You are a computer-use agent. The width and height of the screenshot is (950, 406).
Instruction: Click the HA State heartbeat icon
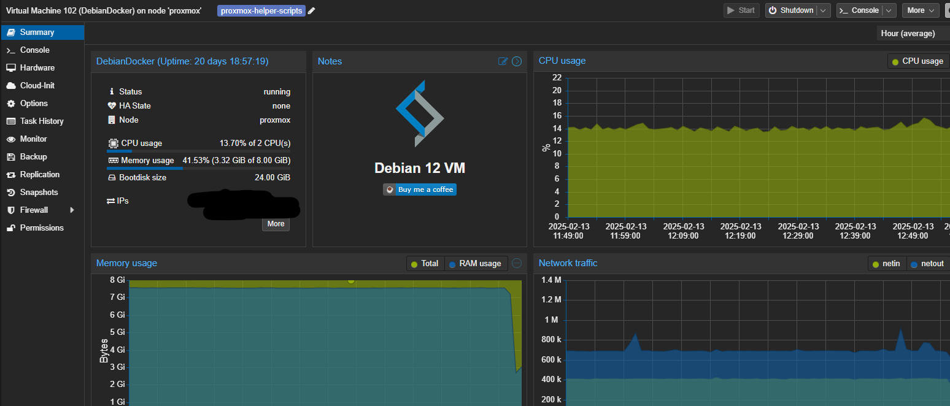tap(112, 105)
